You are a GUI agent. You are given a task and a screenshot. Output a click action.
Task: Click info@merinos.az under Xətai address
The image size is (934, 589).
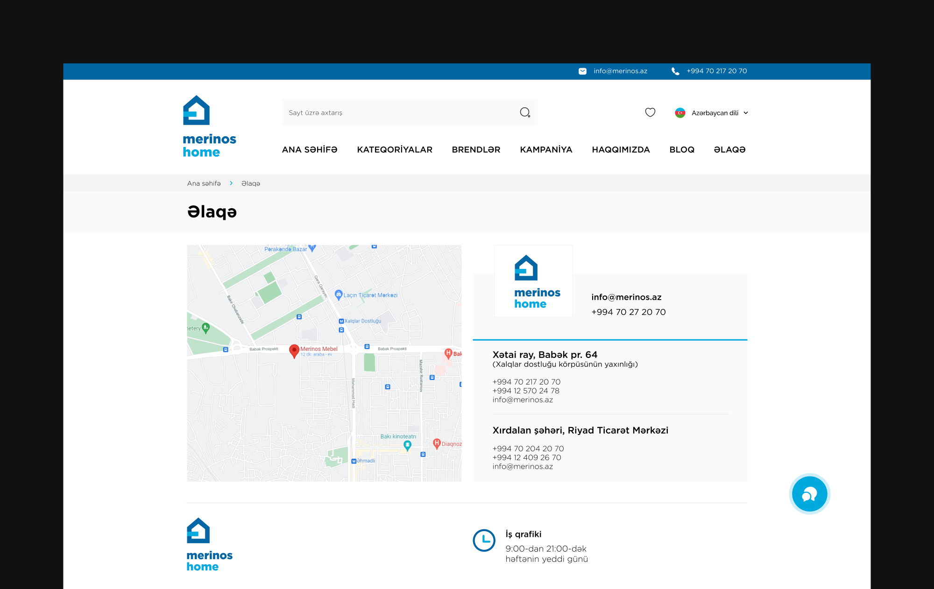coord(523,400)
